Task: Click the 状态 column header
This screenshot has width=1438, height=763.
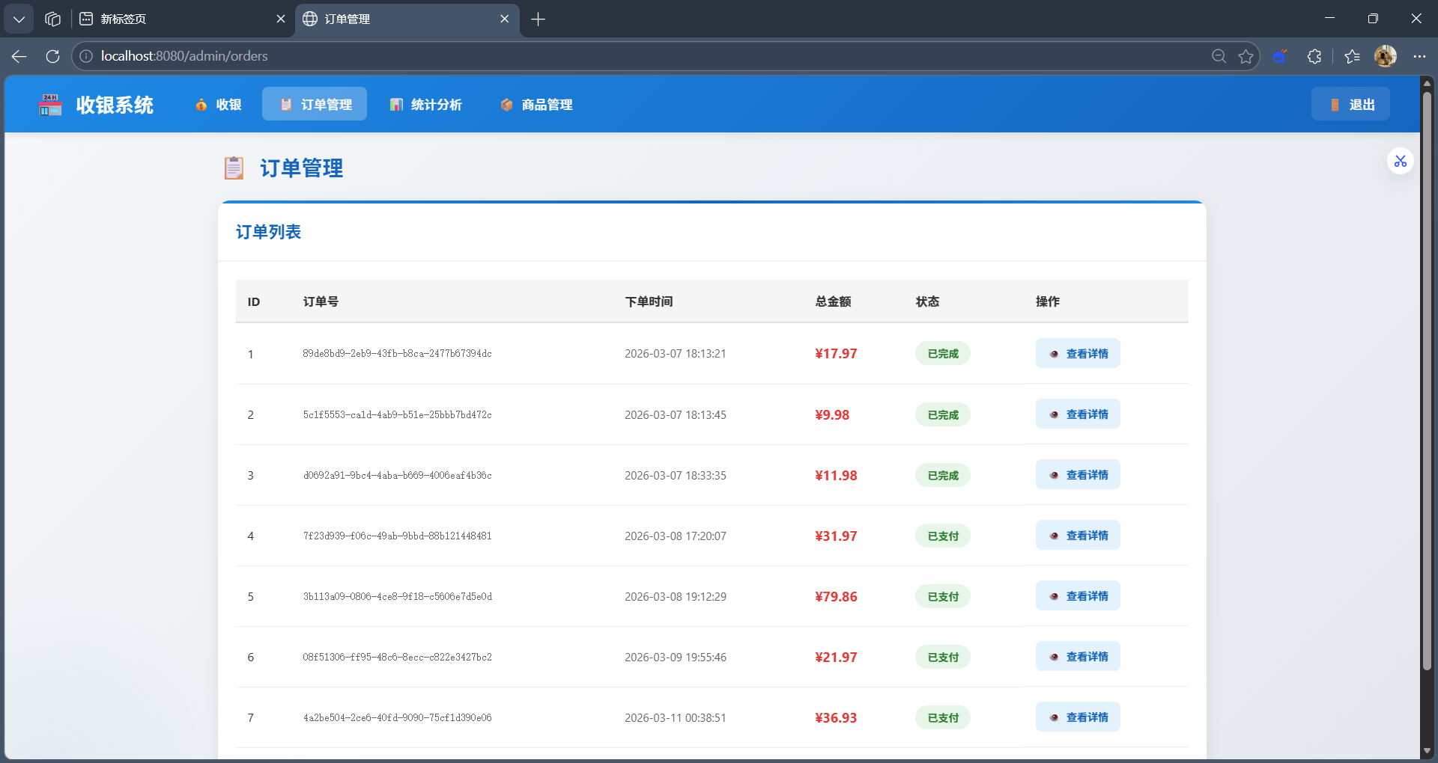Action: click(927, 301)
